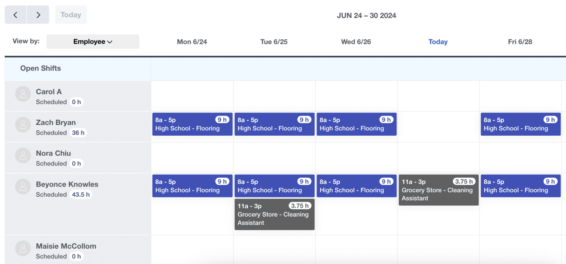Viewport: 566px width, 264px height.
Task: Go to the previous week using left arrow
Action: coord(15,15)
